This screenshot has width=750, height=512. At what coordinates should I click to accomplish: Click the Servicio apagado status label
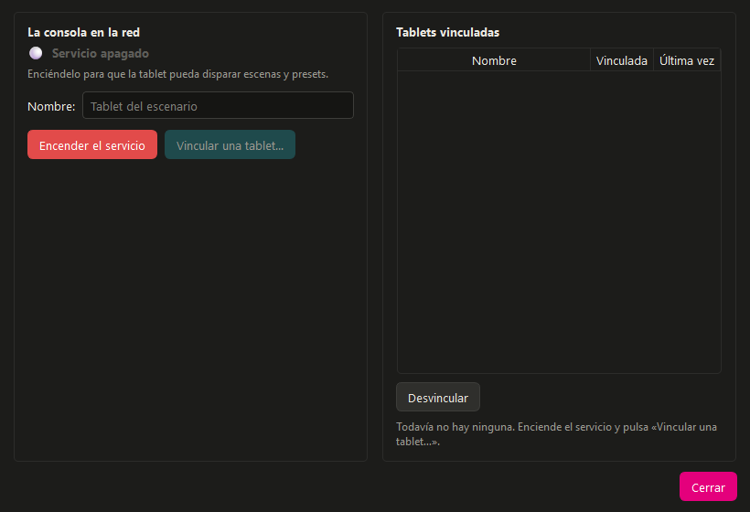click(101, 54)
